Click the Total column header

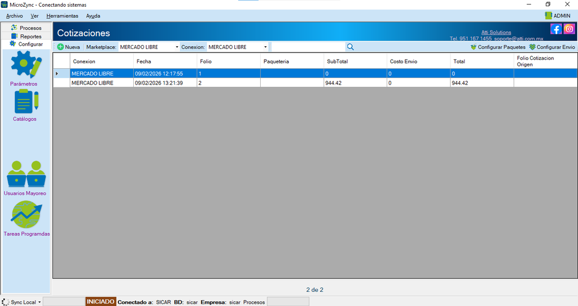coord(482,61)
